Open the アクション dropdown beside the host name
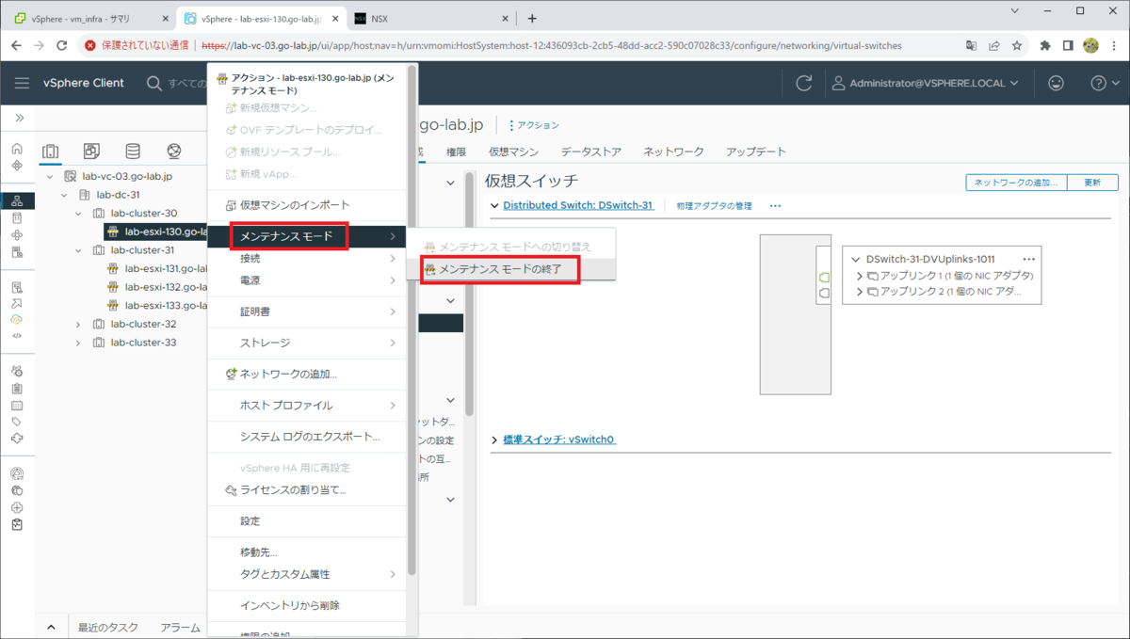The height and width of the screenshot is (639, 1130). pos(534,125)
